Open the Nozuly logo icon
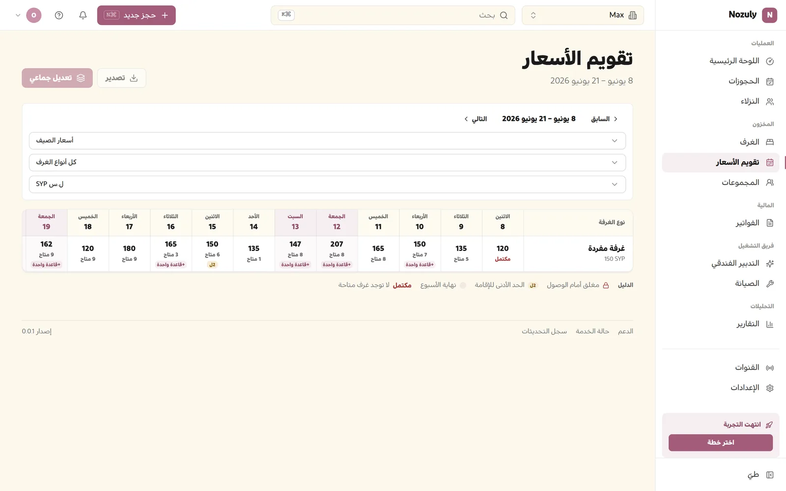This screenshot has height=491, width=786. [x=769, y=15]
